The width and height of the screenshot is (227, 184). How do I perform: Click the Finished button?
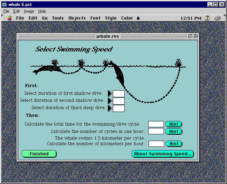pos(39,154)
